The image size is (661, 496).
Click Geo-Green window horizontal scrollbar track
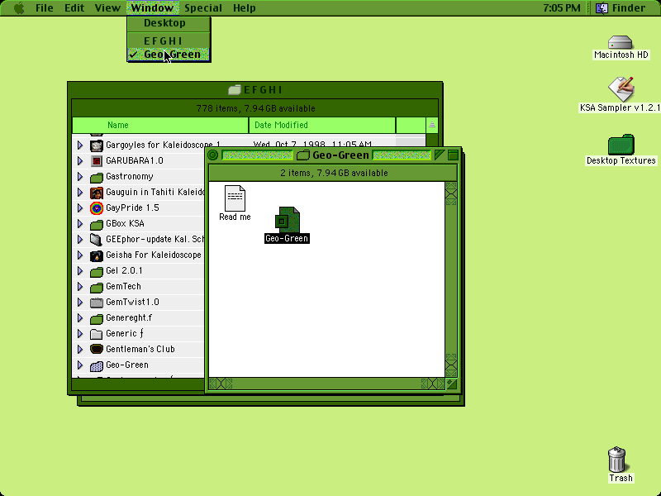(326, 384)
